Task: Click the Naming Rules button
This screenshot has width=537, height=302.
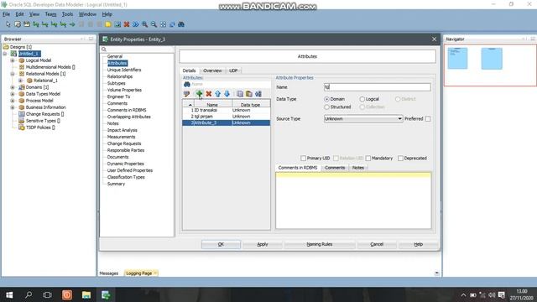Action: click(x=319, y=244)
